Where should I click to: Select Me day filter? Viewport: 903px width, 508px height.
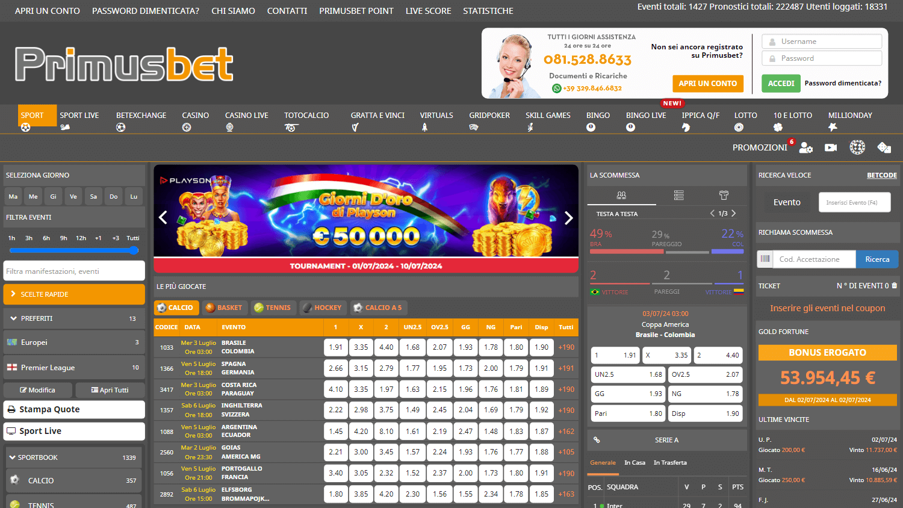click(33, 196)
